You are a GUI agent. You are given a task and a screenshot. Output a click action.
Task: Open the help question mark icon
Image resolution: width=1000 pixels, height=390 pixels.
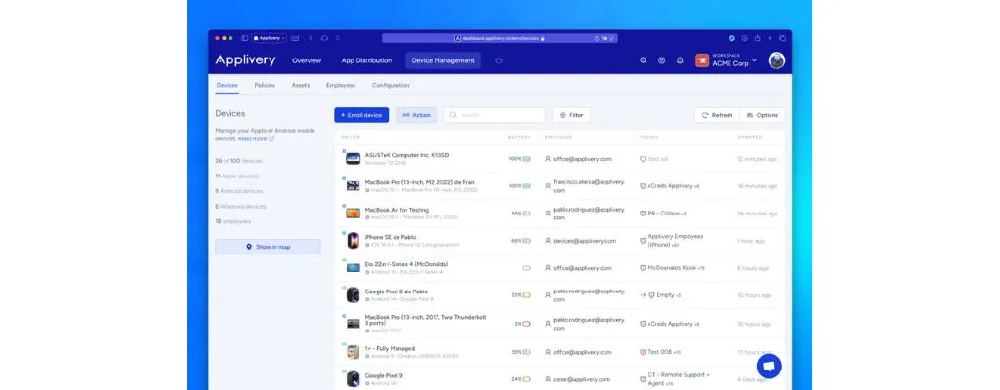tap(661, 60)
